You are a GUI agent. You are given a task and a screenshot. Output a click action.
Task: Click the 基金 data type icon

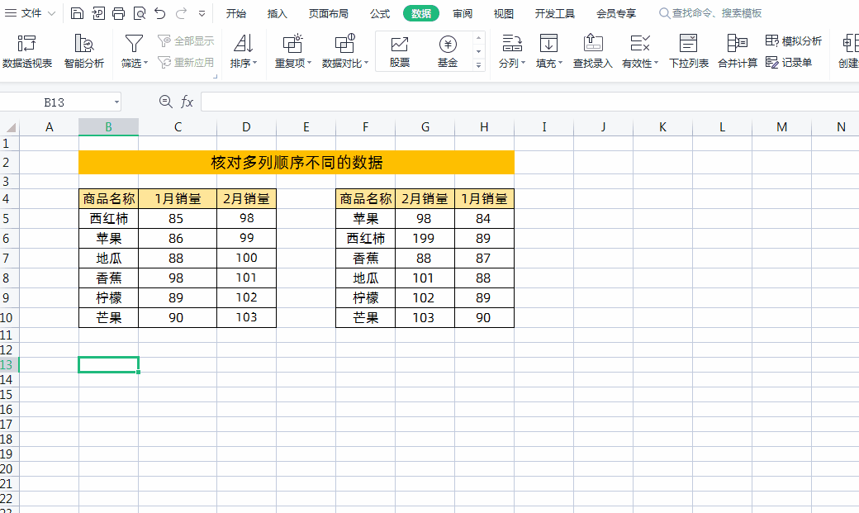(448, 51)
